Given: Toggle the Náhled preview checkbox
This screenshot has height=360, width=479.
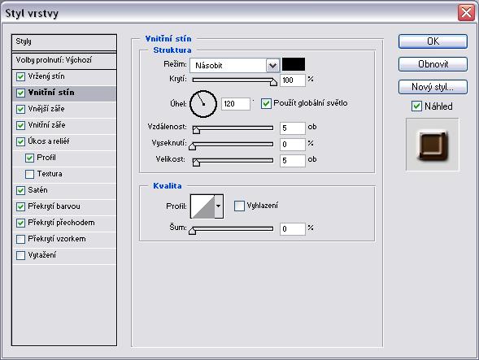Looking at the screenshot, I should pyautogui.click(x=416, y=106).
